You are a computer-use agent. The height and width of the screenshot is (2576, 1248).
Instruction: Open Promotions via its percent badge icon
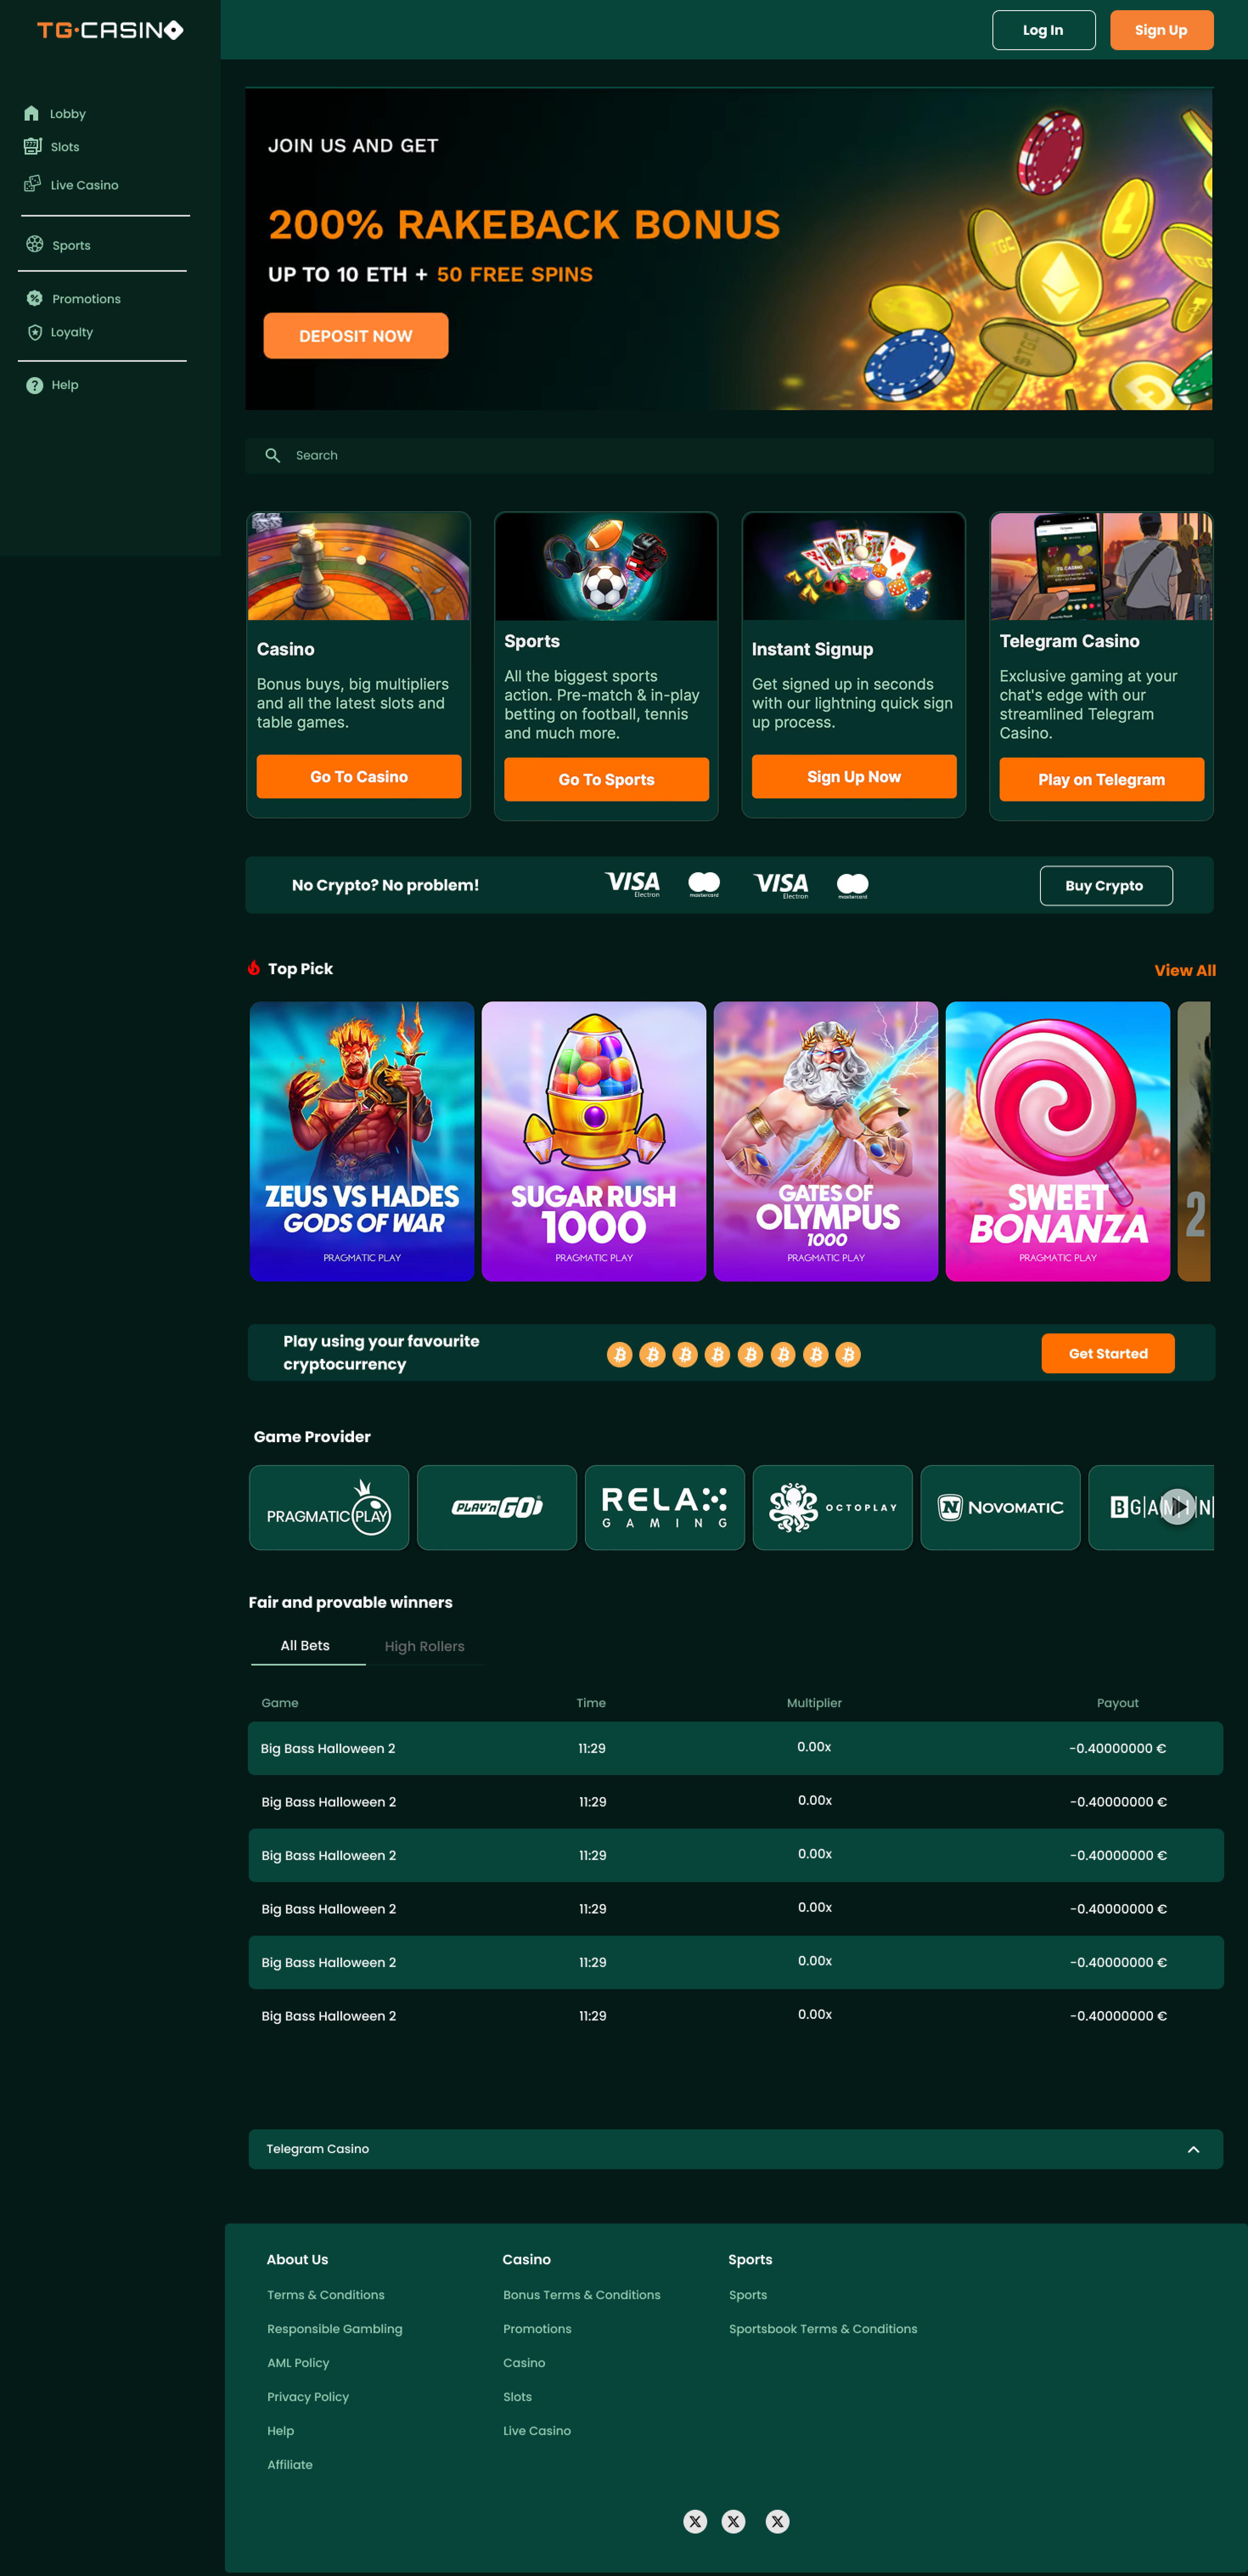click(35, 298)
